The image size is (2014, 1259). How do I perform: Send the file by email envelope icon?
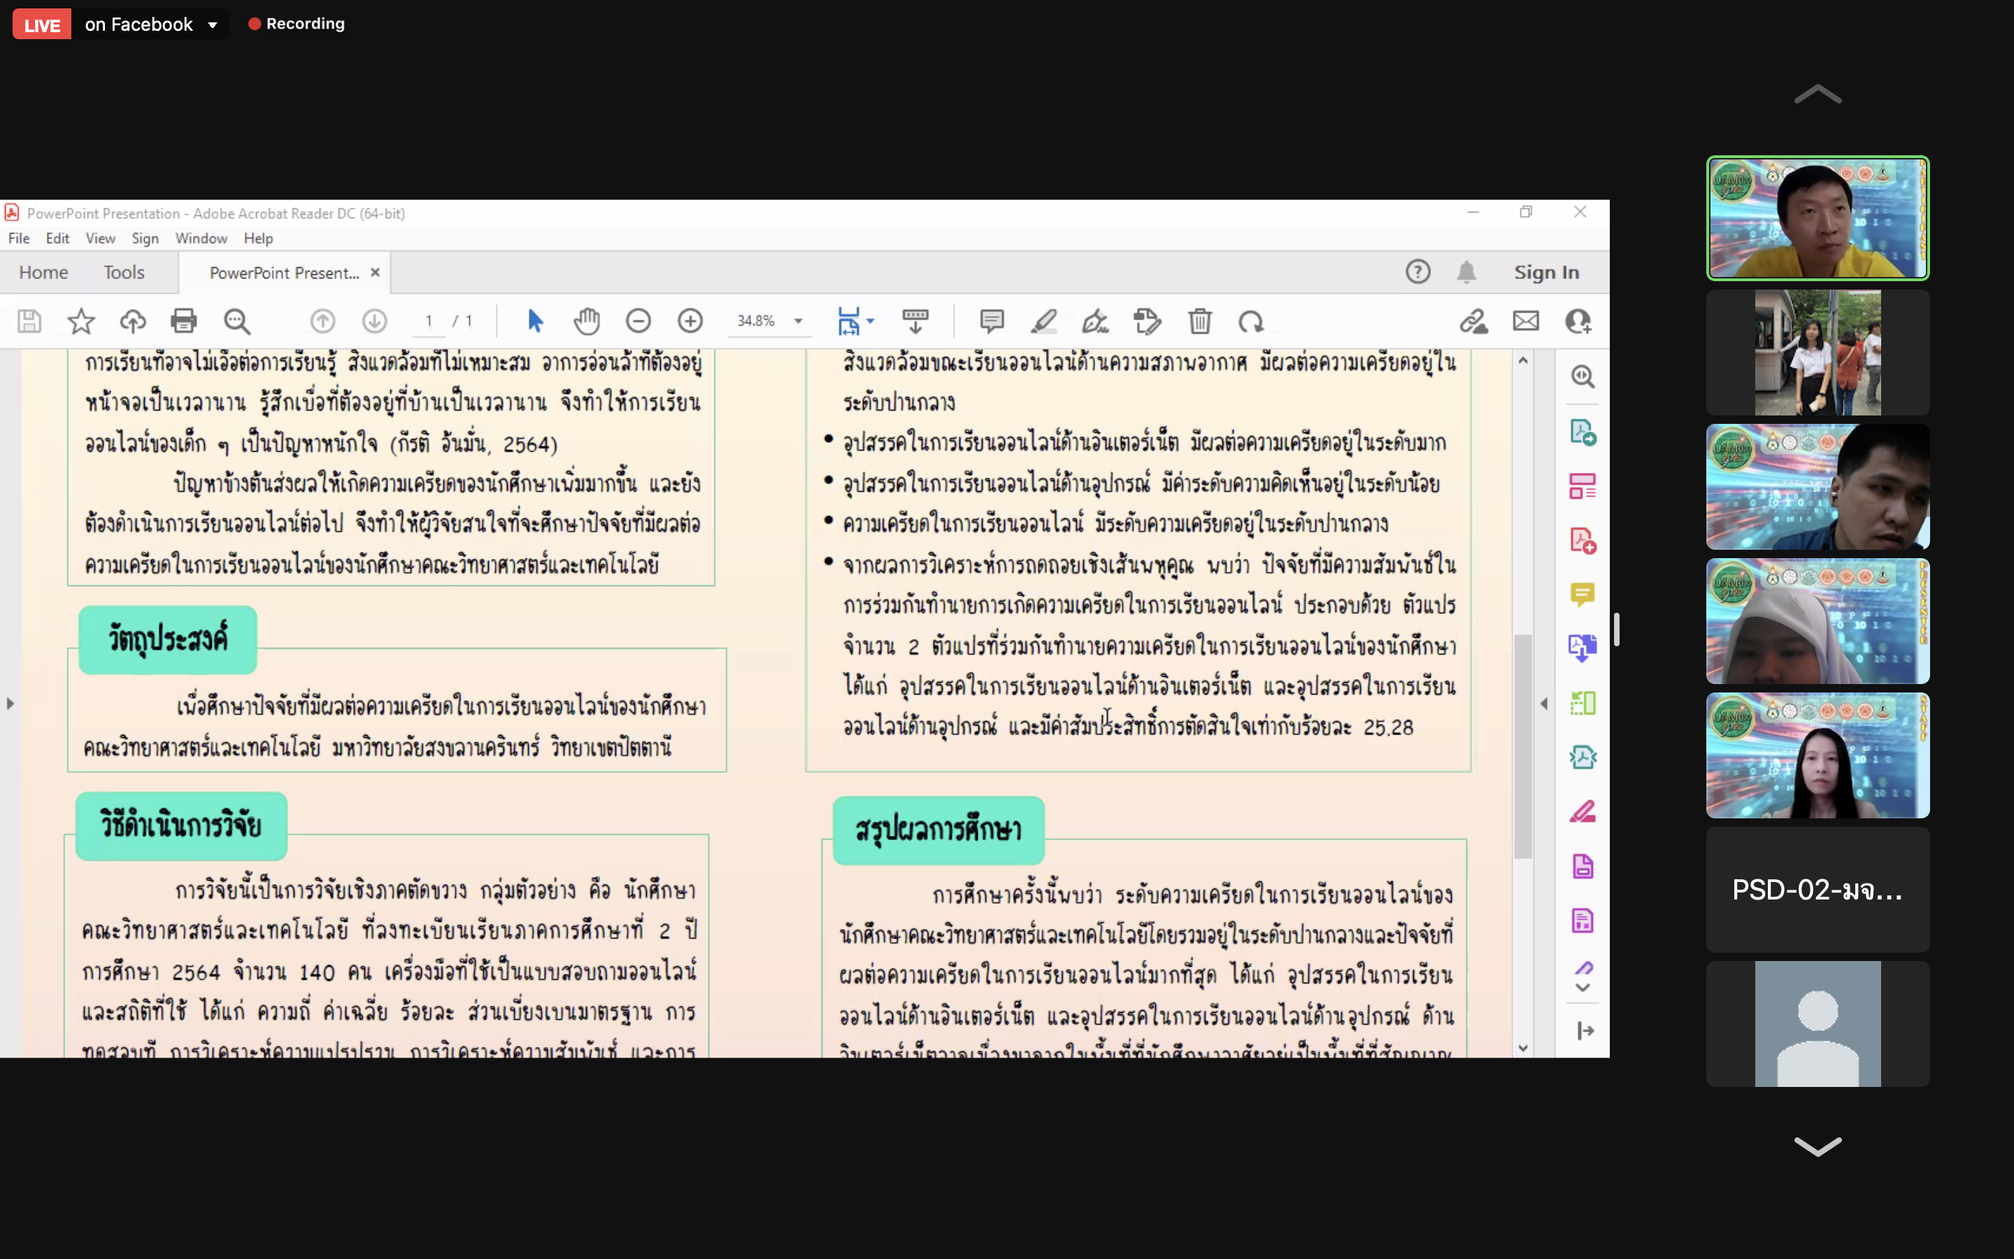point(1527,322)
